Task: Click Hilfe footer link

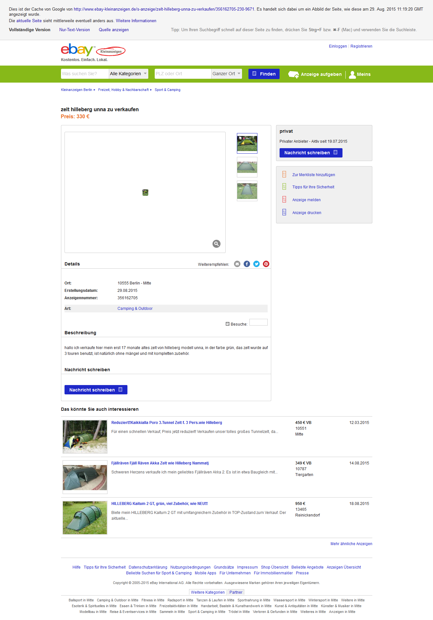Action: tap(76, 567)
